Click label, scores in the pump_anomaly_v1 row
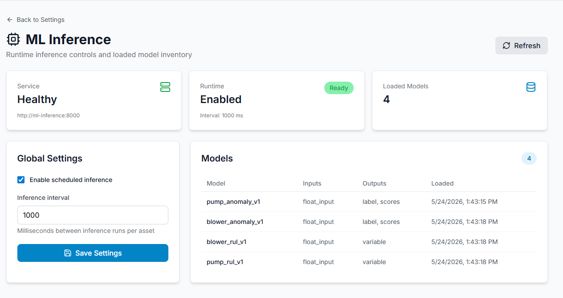Screen dimensions: 563x298 [381, 202]
